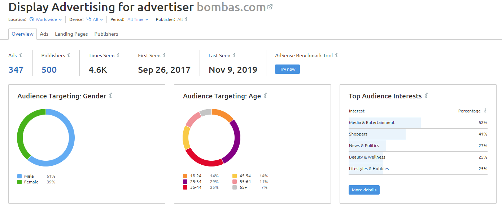Open the Period All Time dropdown
The width and height of the screenshot is (502, 209).
(x=138, y=19)
